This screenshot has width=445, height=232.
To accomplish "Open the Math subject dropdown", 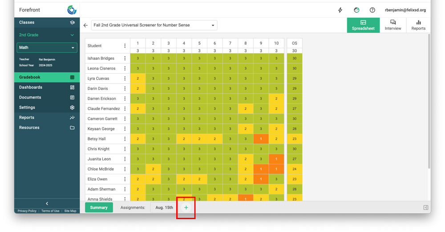I will coord(47,47).
